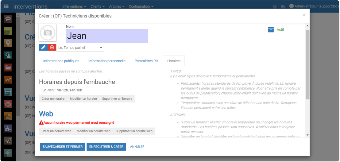Click Créer un horaire web button

click(56, 131)
